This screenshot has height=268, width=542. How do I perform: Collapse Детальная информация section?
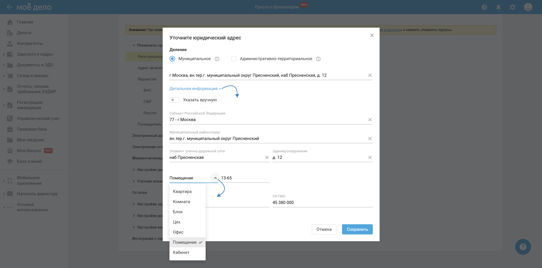click(x=195, y=89)
